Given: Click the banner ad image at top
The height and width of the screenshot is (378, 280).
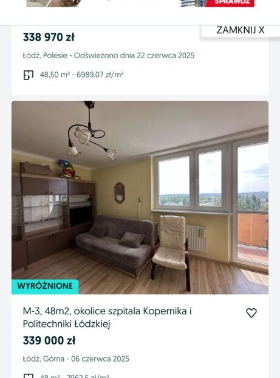Looking at the screenshot, I should (x=140, y=3).
